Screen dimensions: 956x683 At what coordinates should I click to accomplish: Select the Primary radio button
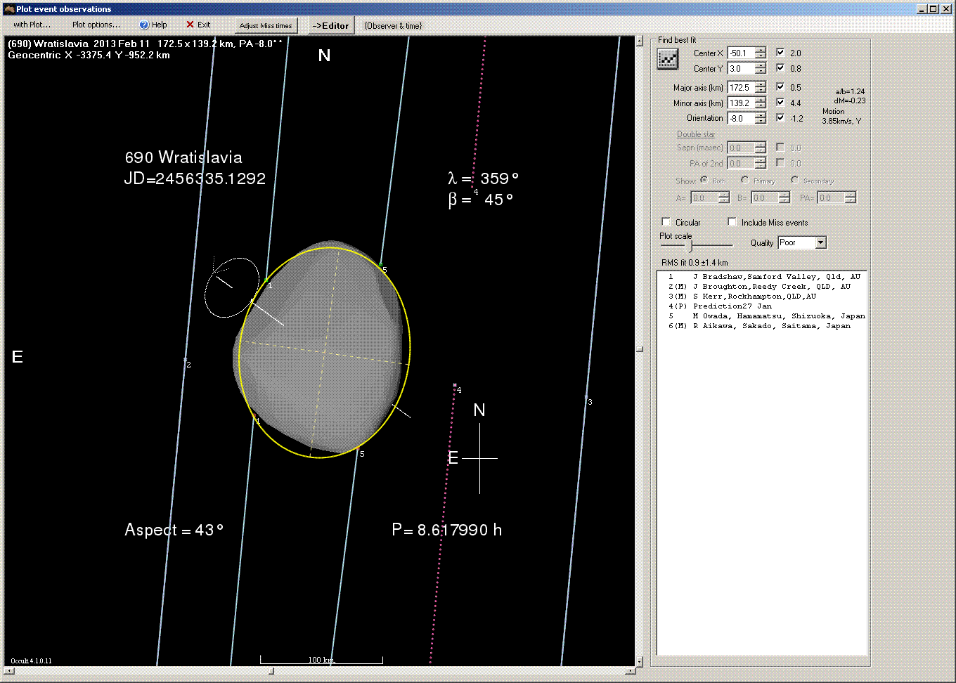coord(744,180)
